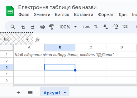Open the Змінити menu
The image size is (137, 98).
click(42, 15)
